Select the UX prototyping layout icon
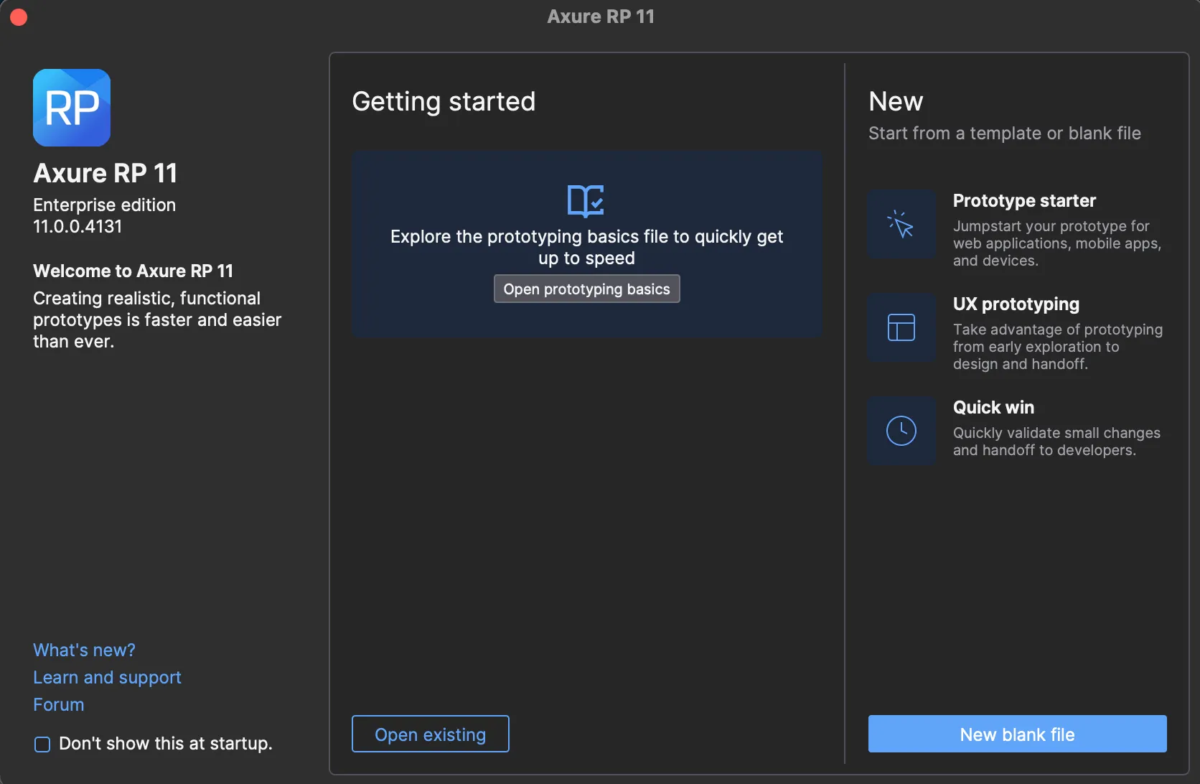The width and height of the screenshot is (1200, 784). 901,327
